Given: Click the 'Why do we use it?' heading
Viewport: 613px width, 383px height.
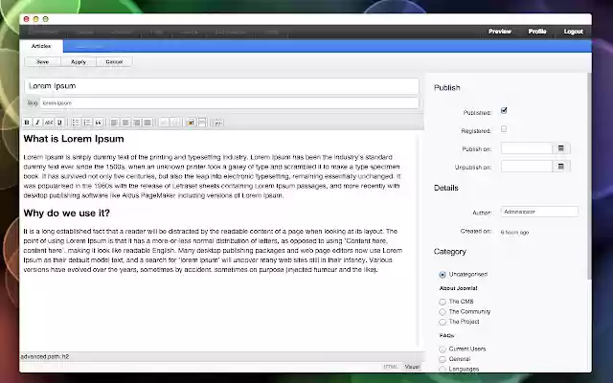Looking at the screenshot, I should click(66, 213).
